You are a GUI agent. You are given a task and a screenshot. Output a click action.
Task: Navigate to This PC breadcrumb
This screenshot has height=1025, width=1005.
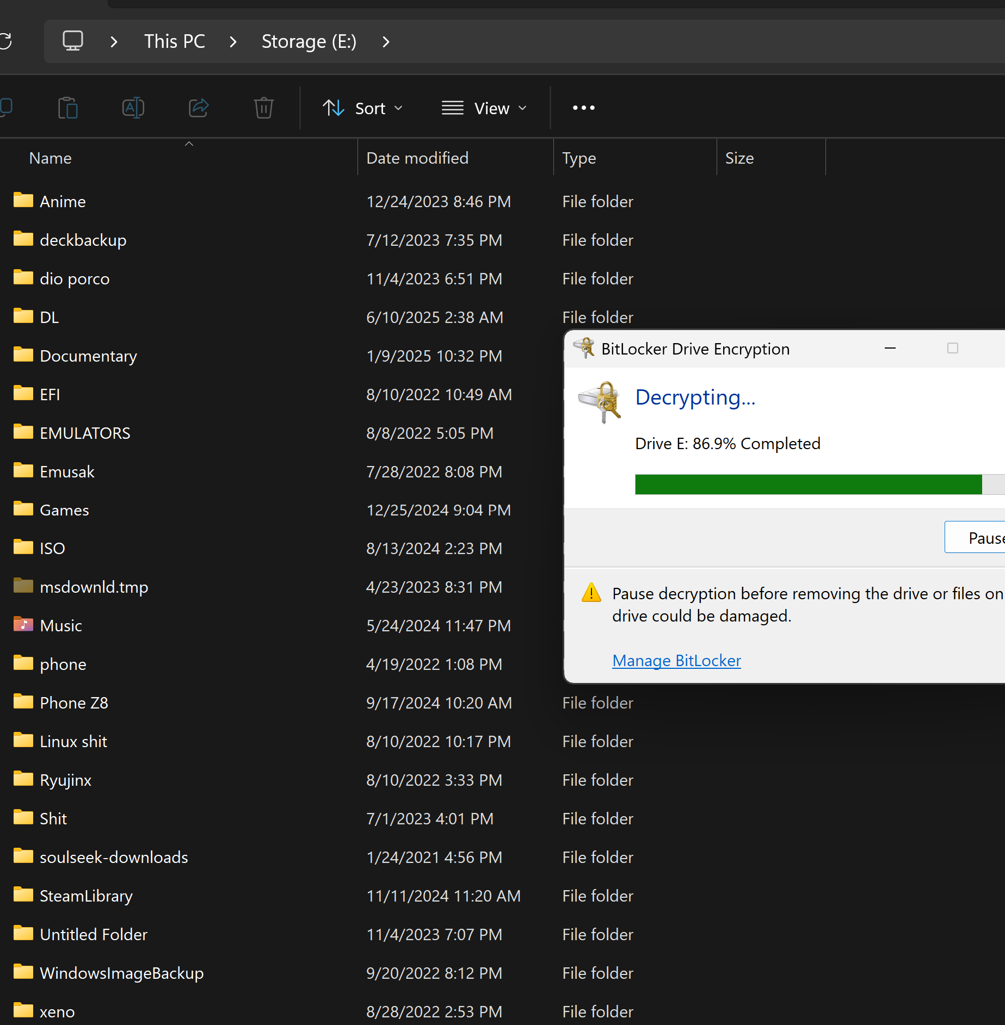174,41
